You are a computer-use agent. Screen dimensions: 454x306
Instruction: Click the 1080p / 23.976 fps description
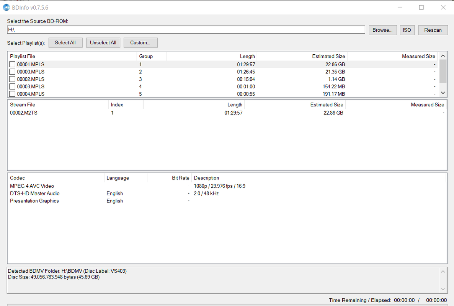coord(219,186)
